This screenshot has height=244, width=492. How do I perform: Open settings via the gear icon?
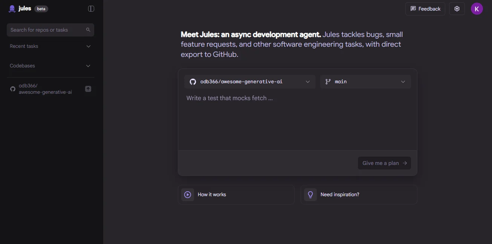click(x=457, y=9)
